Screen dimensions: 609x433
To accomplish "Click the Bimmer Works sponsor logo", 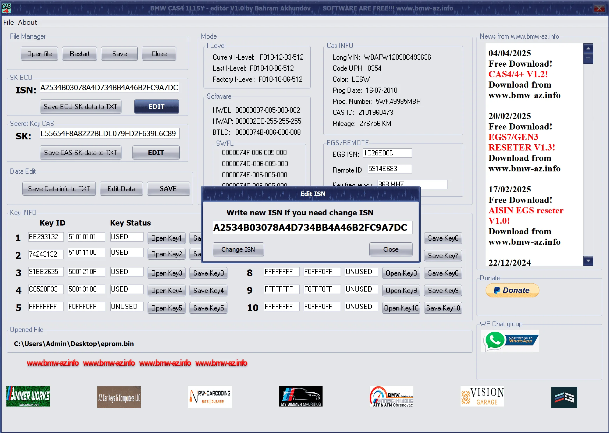I will (28, 397).
